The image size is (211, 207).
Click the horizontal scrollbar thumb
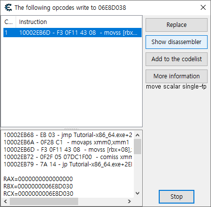pyautogui.click(x=44, y=201)
